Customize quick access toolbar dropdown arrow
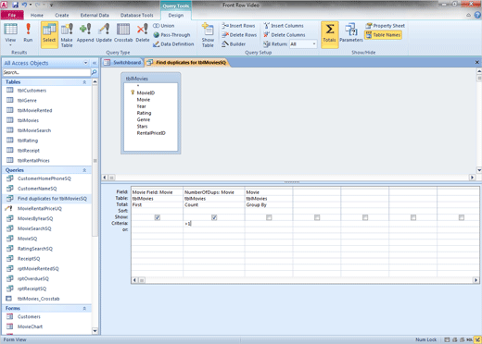482x344 pixels. coord(51,5)
